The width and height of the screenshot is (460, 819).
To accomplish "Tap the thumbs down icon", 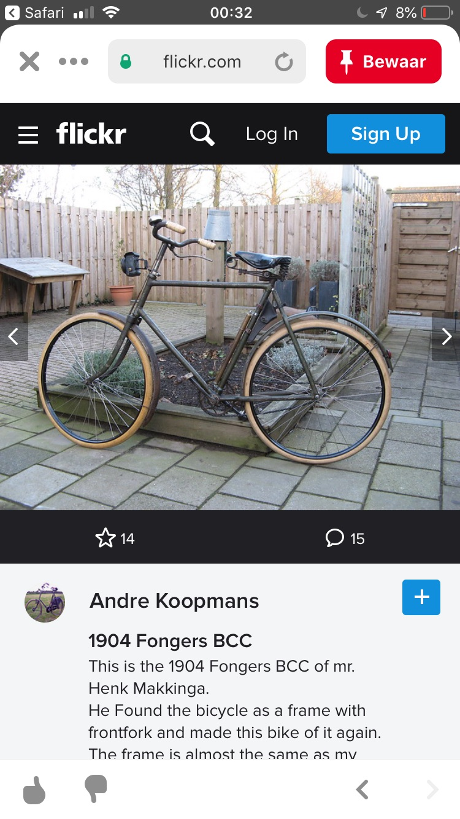I will tap(96, 789).
